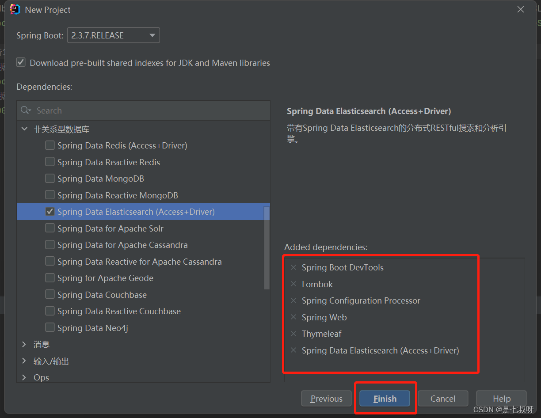This screenshot has height=418, width=541.
Task: Select Spring Configuration Processor text
Action: [x=361, y=300]
